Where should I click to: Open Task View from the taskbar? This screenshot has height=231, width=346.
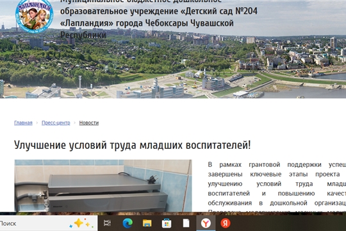coord(107,223)
